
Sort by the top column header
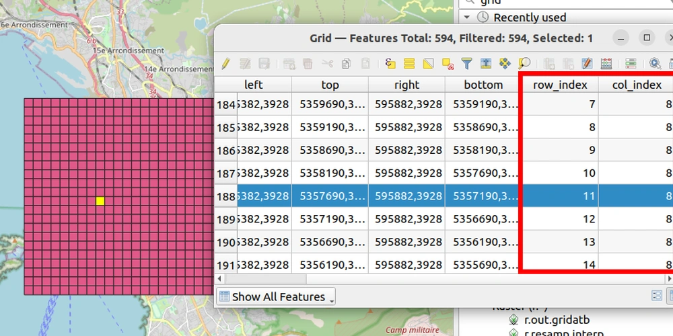(x=330, y=85)
